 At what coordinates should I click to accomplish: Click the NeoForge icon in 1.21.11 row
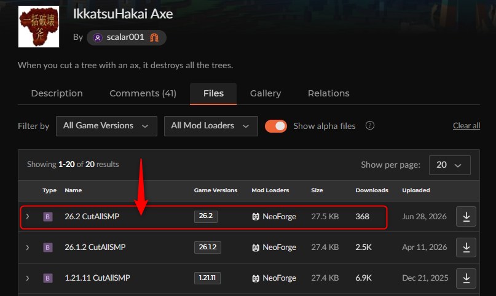point(256,278)
